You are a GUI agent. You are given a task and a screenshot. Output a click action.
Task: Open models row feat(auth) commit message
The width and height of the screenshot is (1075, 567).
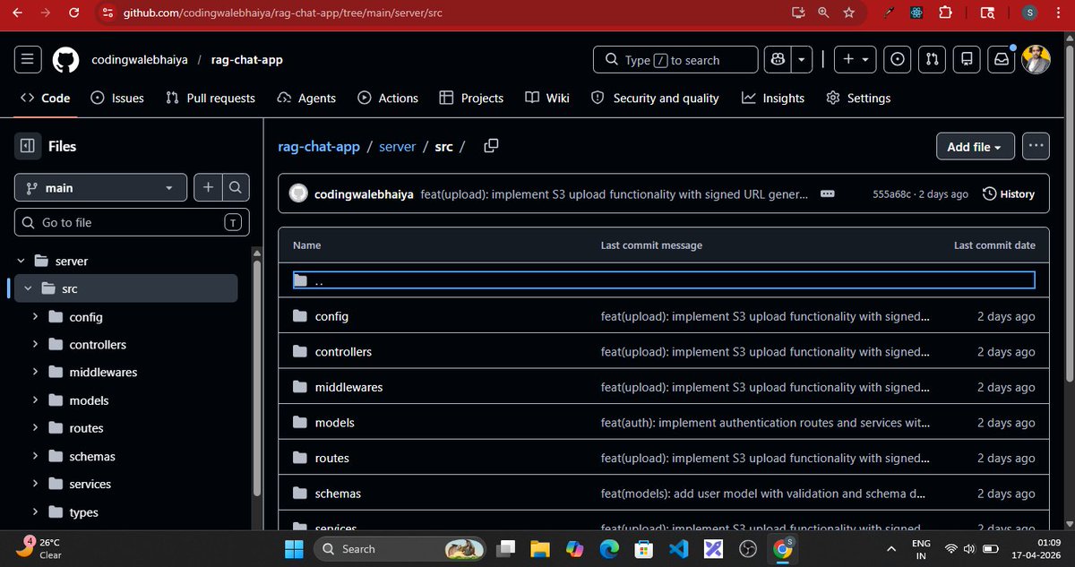(765, 423)
